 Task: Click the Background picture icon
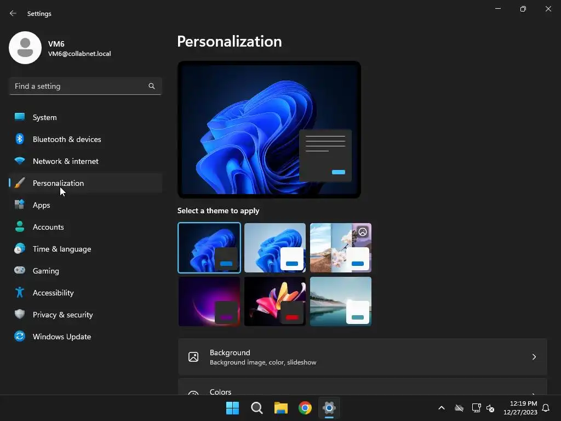point(193,357)
